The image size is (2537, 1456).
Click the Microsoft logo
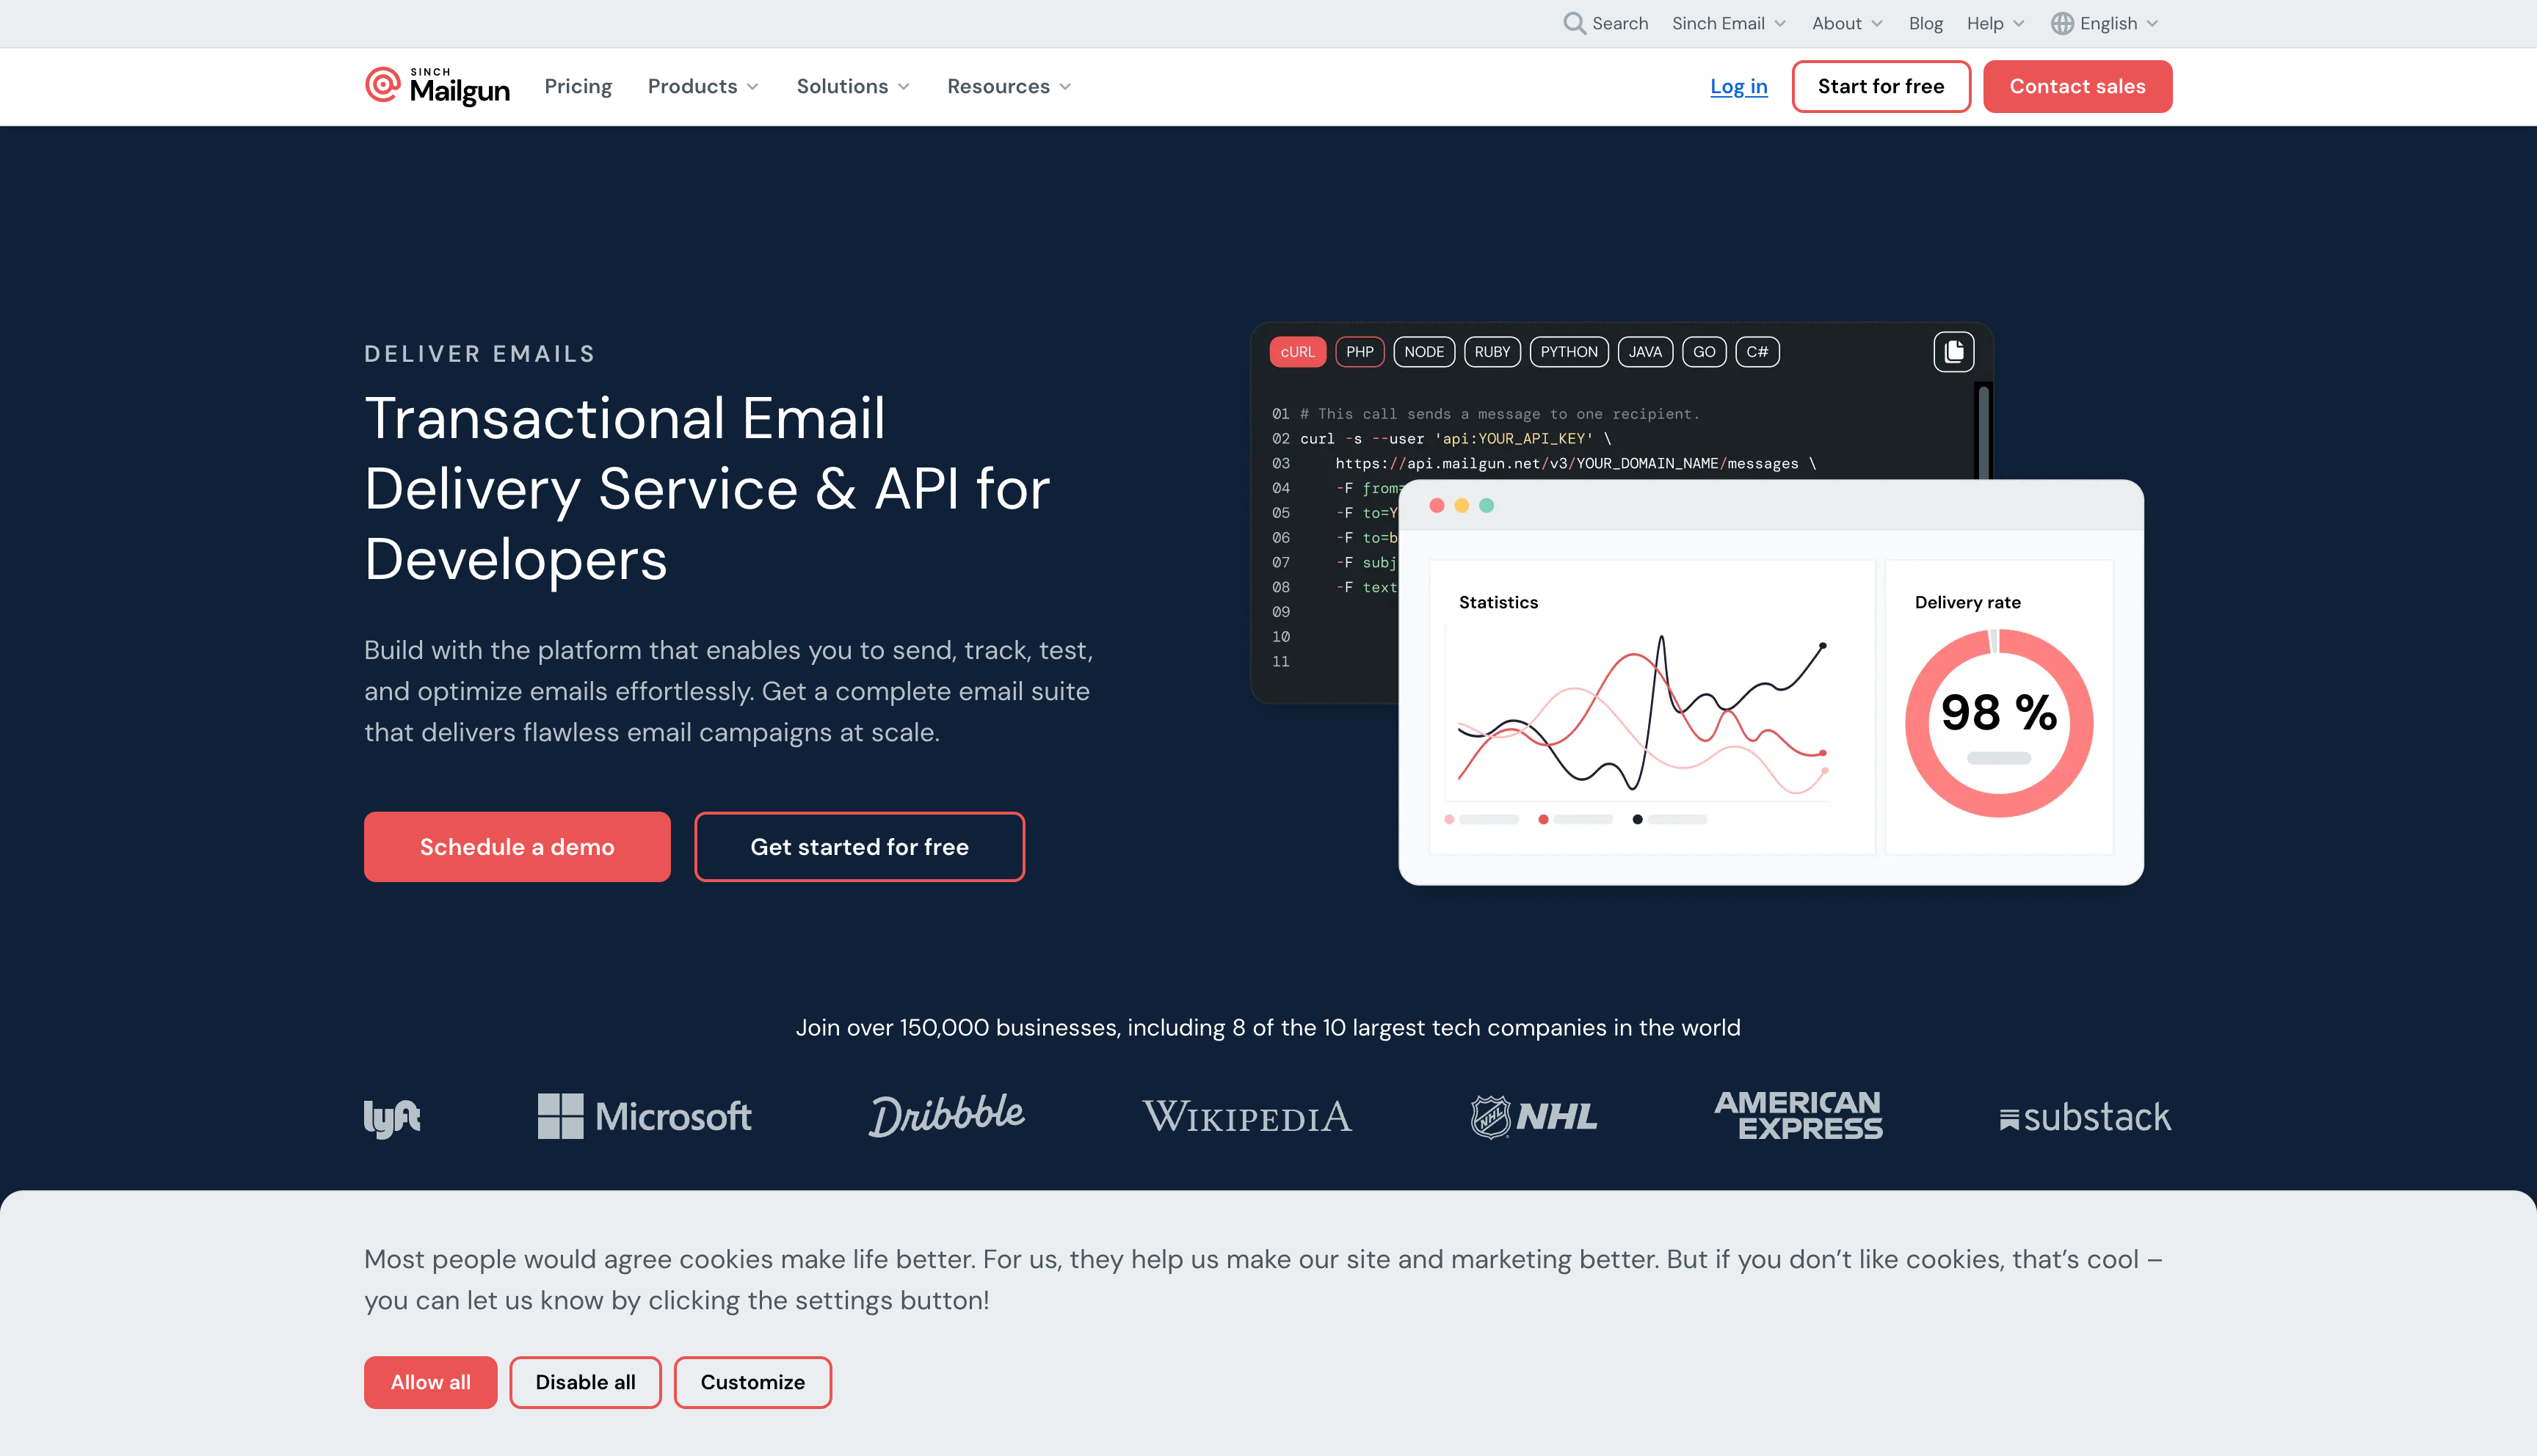coord(644,1116)
